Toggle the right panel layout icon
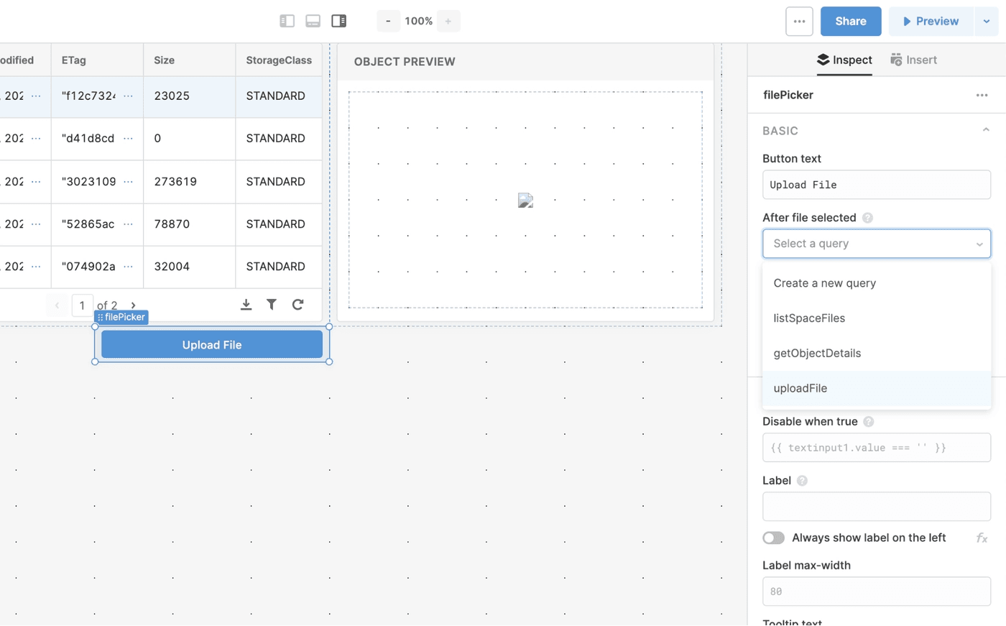Image resolution: width=1006 pixels, height=626 pixels. (x=338, y=21)
